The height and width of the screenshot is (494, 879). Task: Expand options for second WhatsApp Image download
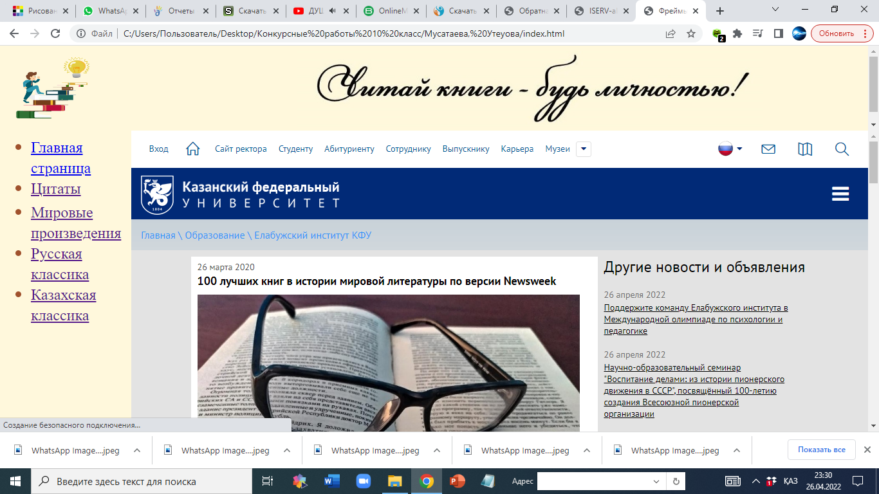coord(286,450)
